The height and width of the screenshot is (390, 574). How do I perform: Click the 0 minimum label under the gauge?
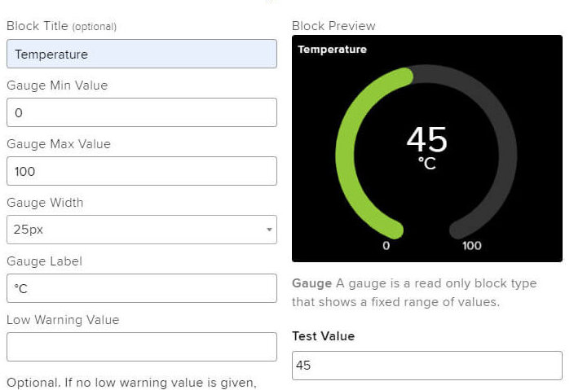click(386, 246)
